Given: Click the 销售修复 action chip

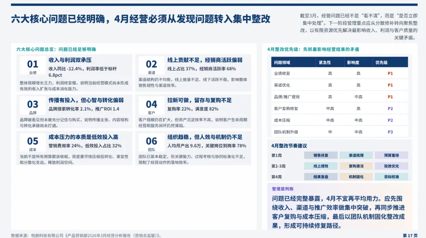Looking at the screenshot, I should tap(321, 155).
